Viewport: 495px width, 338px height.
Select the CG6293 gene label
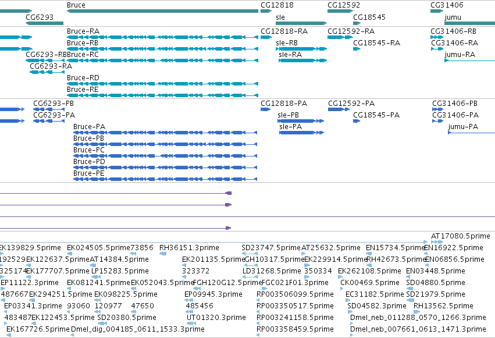(40, 17)
